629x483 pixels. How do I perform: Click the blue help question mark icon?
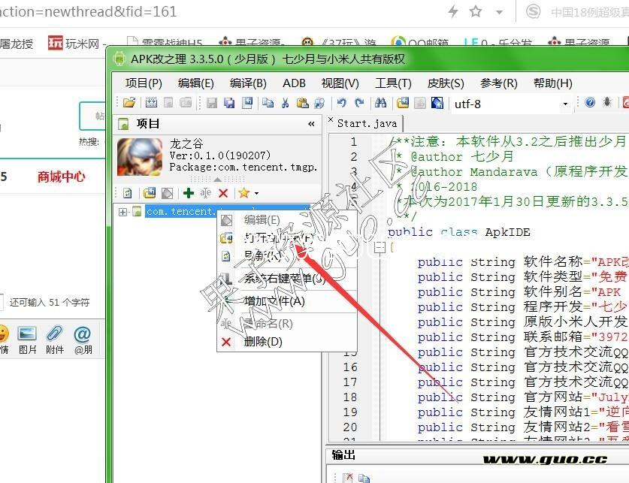pyautogui.click(x=590, y=103)
